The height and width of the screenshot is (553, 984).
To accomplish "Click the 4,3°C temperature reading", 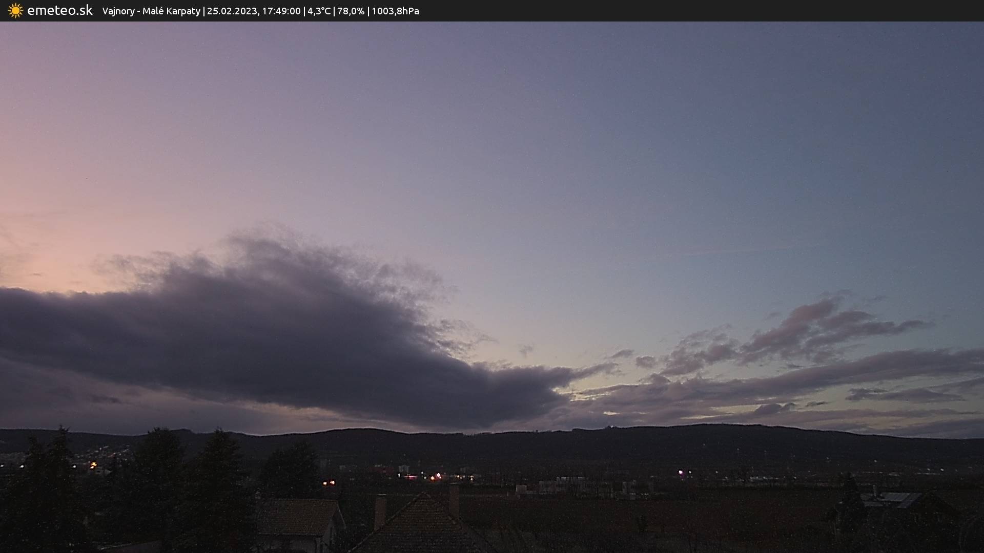I will [319, 11].
